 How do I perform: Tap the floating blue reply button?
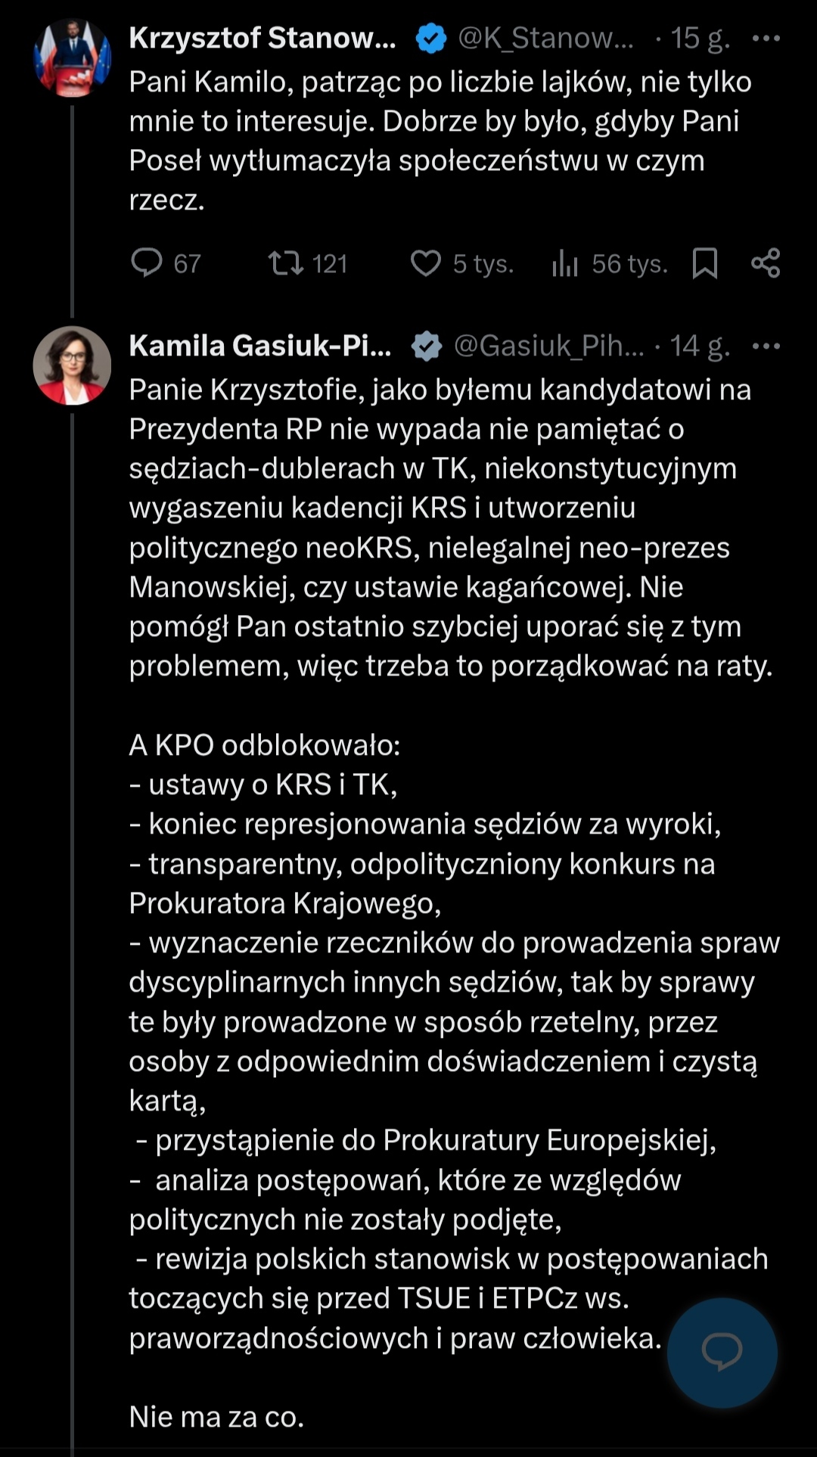pyautogui.click(x=722, y=1353)
